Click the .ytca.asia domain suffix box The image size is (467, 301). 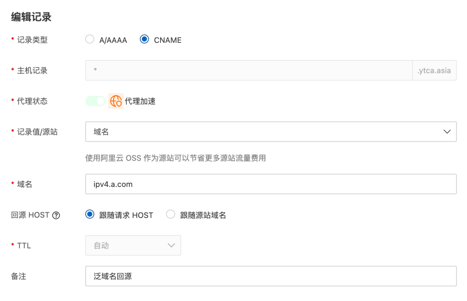434,71
